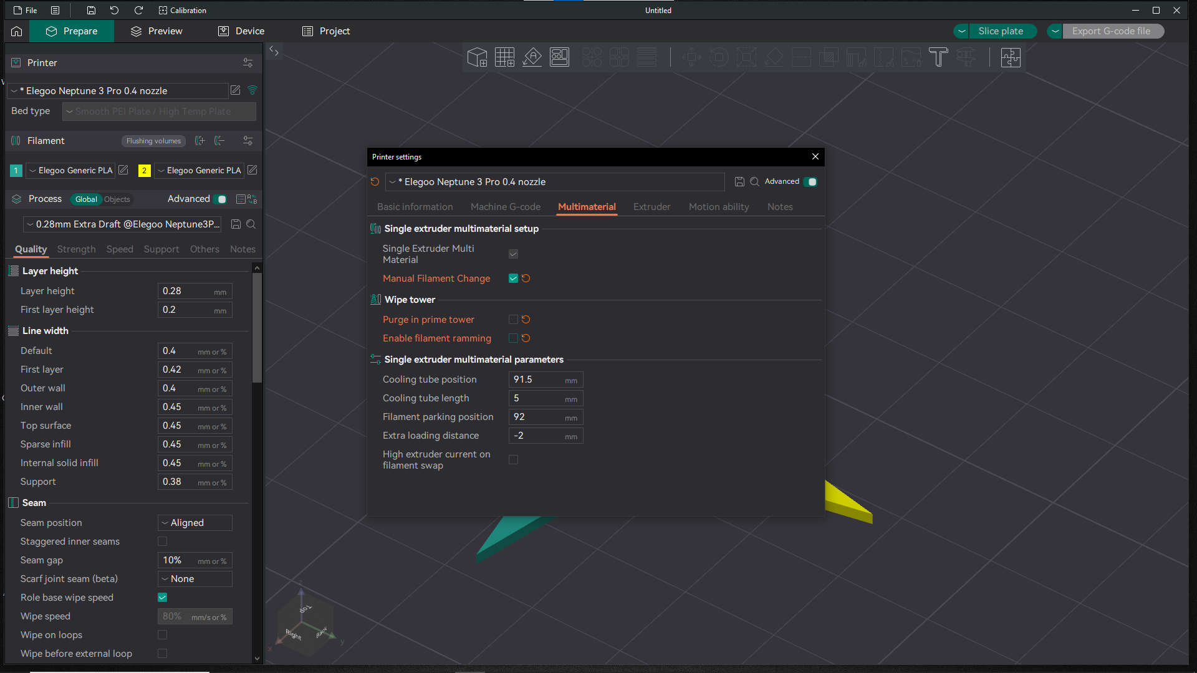Click the Add plate grid icon

504,57
